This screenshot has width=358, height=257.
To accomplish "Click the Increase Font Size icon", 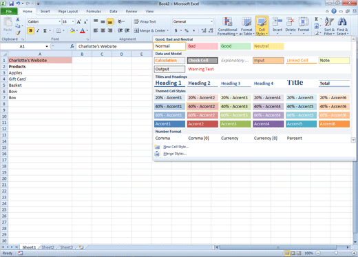I will pyautogui.click(x=78, y=22).
